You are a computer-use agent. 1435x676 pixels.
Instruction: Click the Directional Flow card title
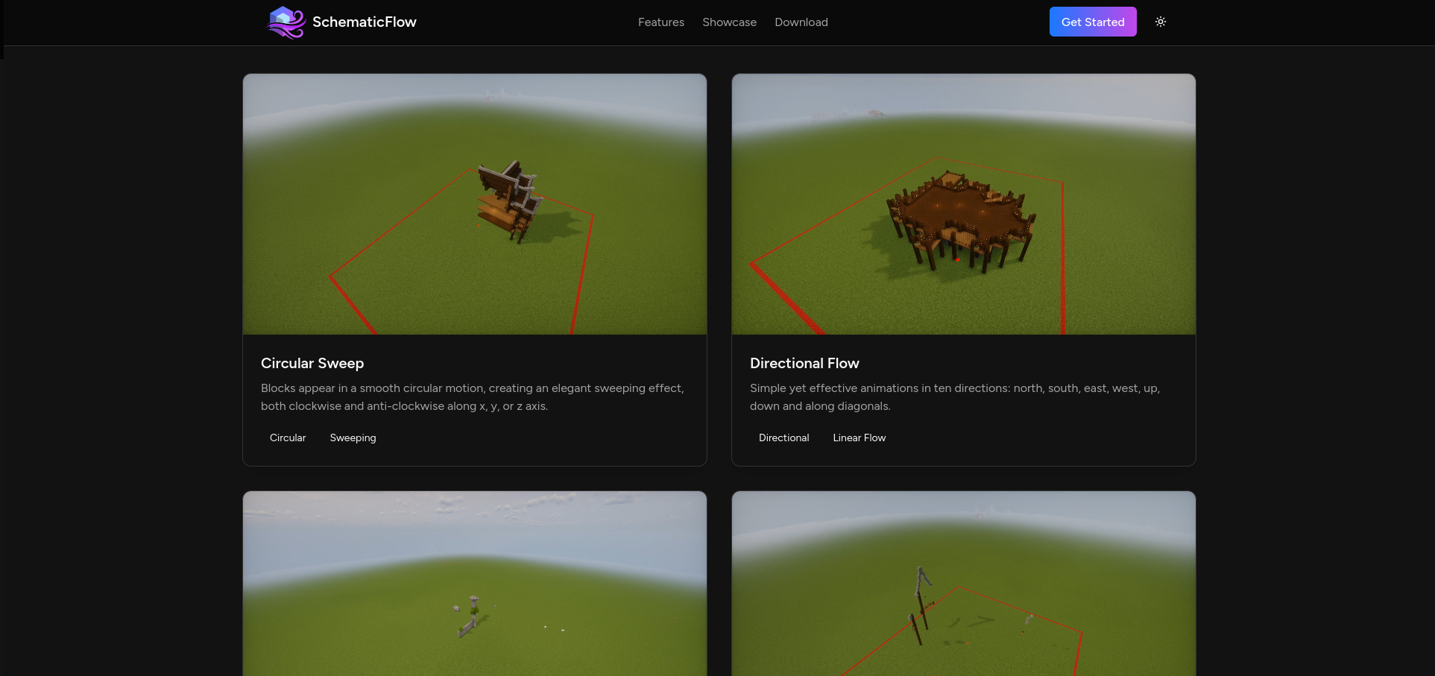[x=804, y=363]
